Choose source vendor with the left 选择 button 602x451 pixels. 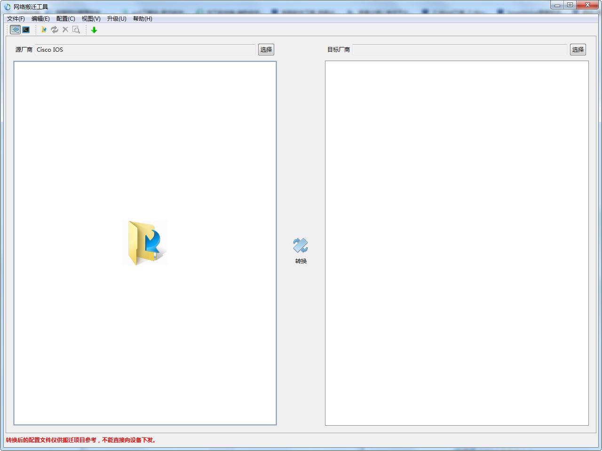point(265,49)
